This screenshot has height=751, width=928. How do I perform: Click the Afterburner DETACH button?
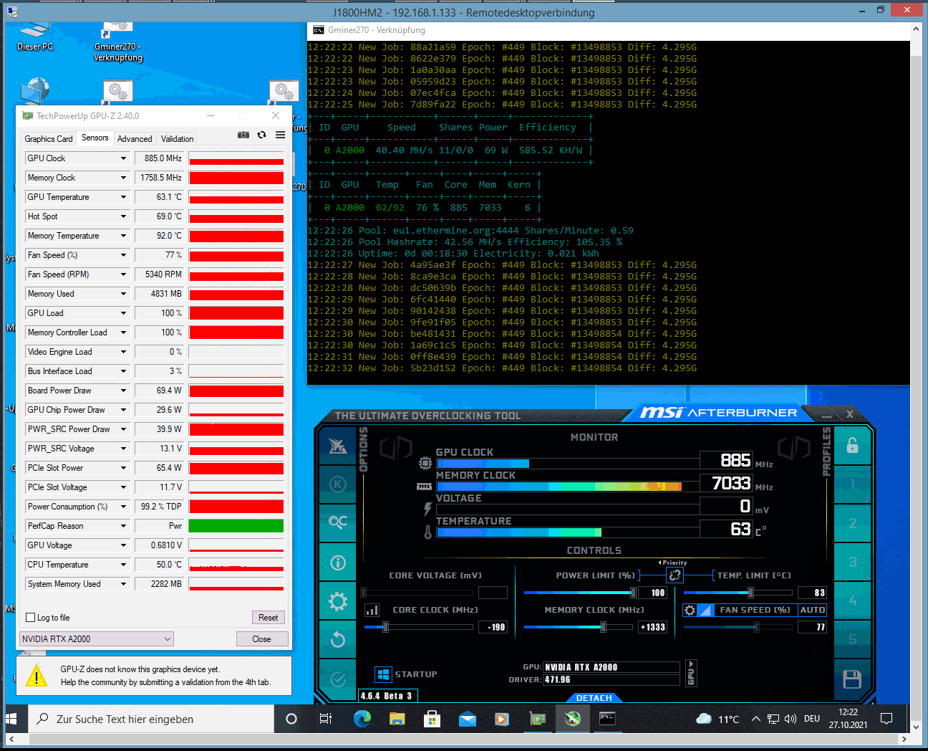point(594,698)
